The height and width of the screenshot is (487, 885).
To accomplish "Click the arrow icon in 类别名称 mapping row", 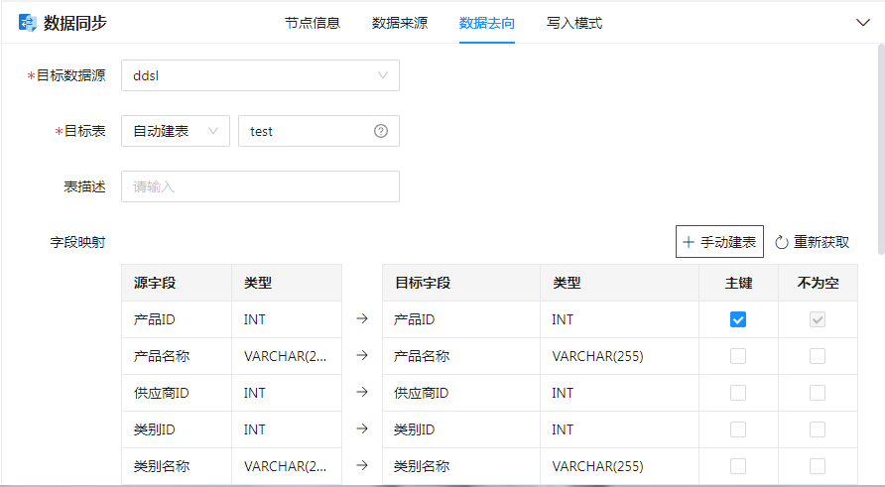I will (x=362, y=465).
